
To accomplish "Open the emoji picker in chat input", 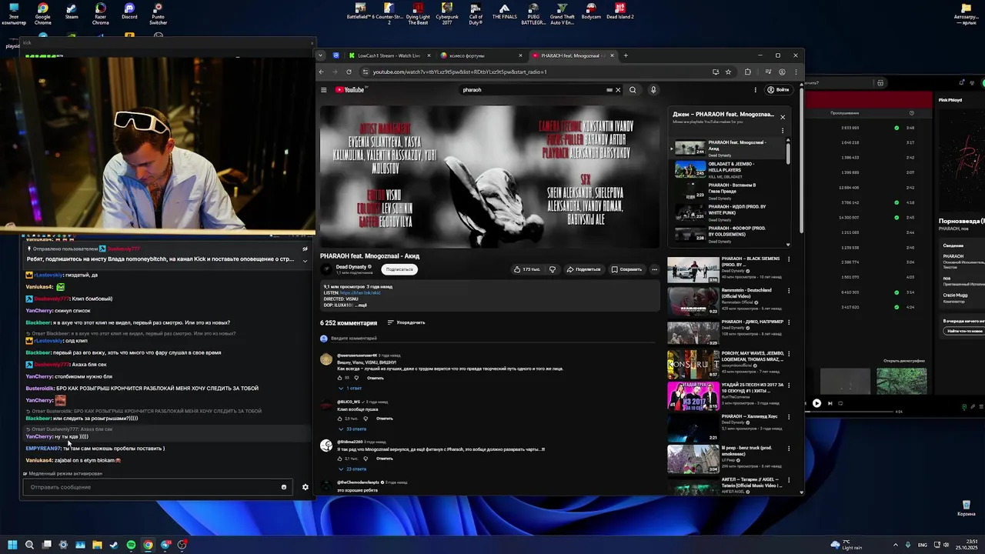I will click(x=284, y=487).
